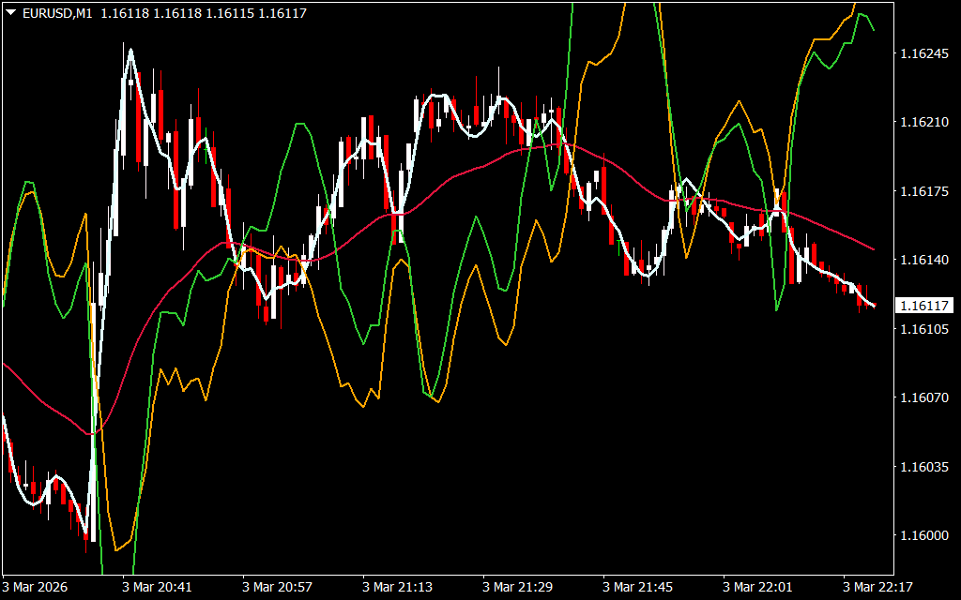Pick the 1.16105 price scale level
Screen dimensions: 961x600
point(924,329)
